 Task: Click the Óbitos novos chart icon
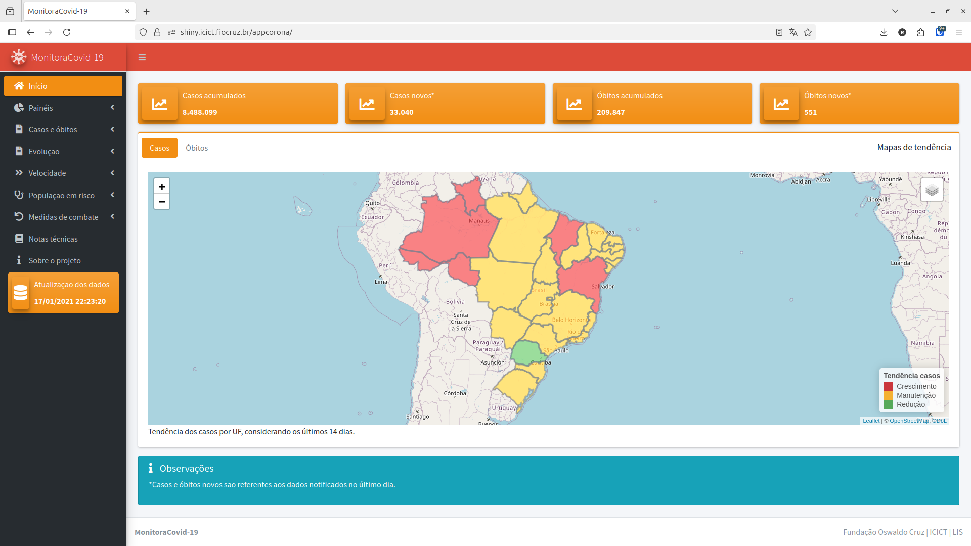click(x=781, y=104)
